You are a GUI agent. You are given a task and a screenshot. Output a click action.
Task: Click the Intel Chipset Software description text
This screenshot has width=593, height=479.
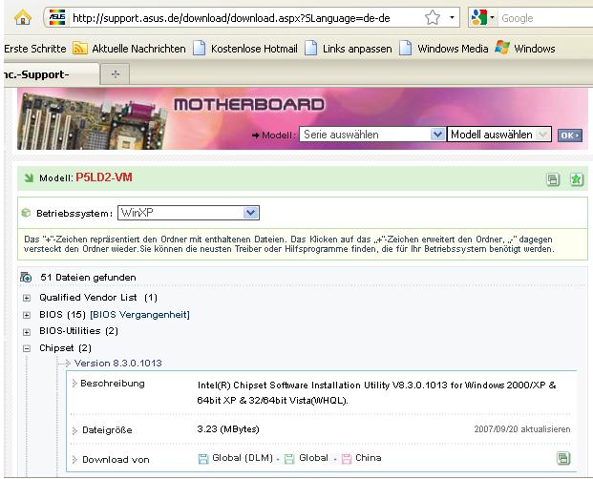click(376, 392)
